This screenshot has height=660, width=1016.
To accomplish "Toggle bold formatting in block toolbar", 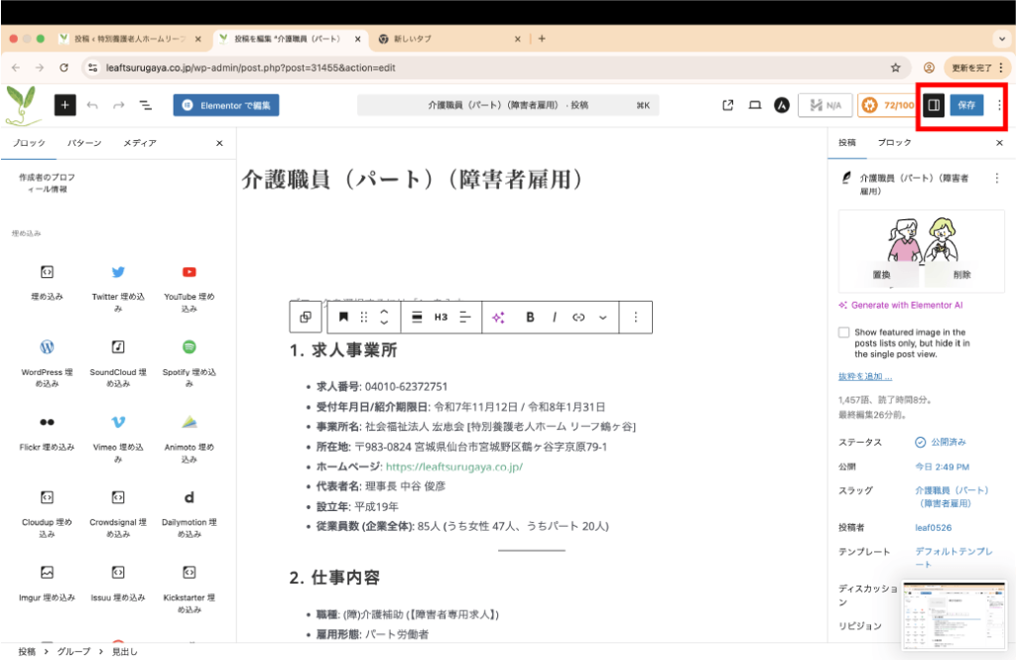I will 530,318.
